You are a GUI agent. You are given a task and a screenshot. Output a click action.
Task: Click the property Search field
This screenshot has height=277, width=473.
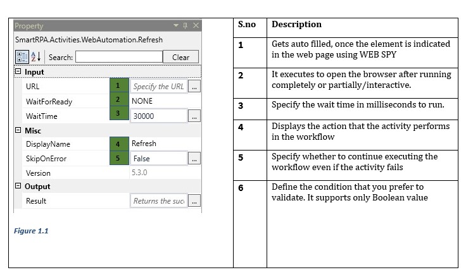[x=119, y=57]
